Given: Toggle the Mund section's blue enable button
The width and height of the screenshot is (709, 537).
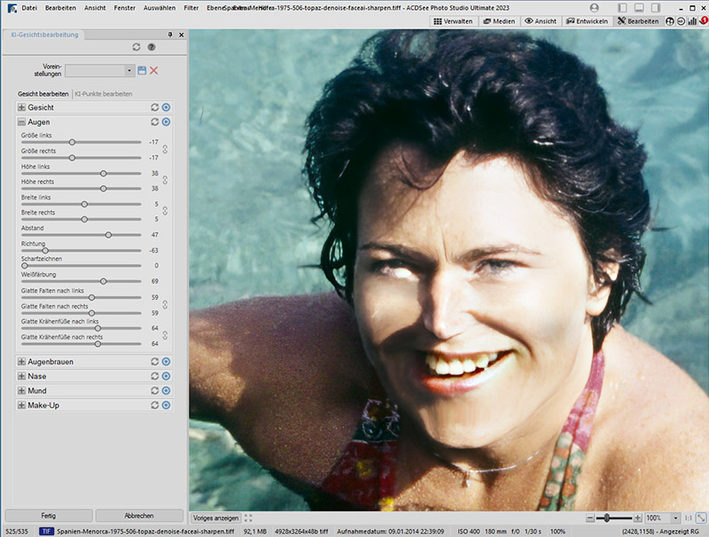Looking at the screenshot, I should (x=166, y=391).
